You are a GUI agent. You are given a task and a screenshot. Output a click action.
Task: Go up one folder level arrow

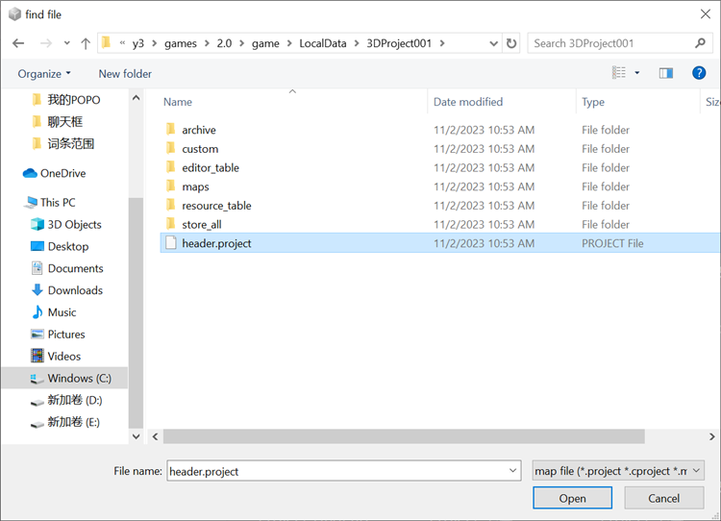point(86,43)
